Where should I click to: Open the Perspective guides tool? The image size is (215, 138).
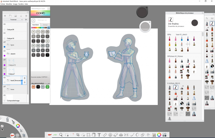click(x=121, y=135)
